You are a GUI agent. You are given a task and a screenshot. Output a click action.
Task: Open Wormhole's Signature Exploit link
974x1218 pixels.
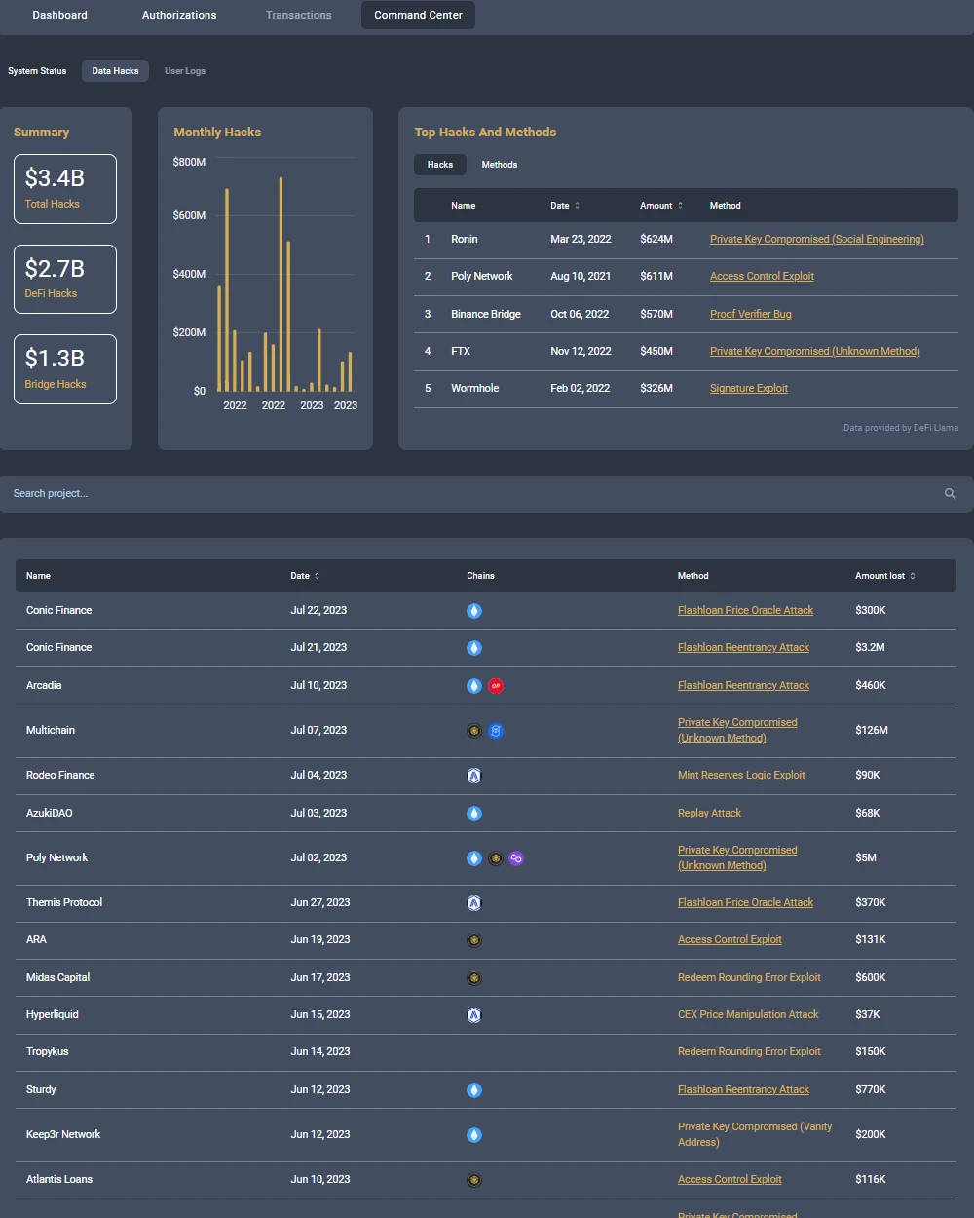(x=748, y=389)
